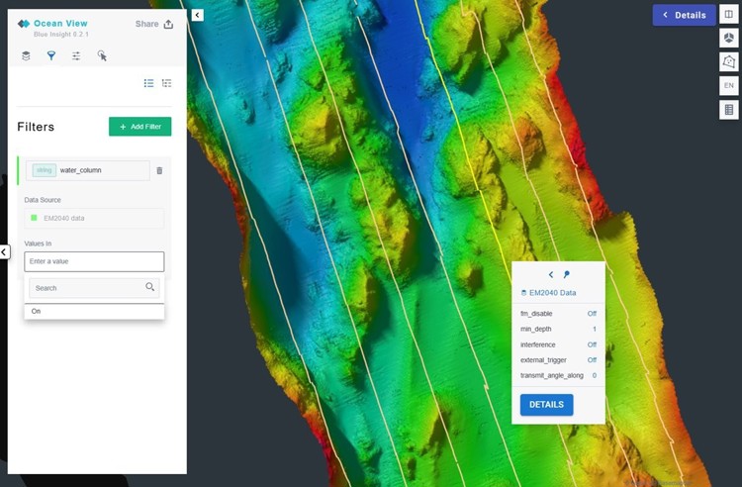Image resolution: width=742 pixels, height=487 pixels.
Task: Click the 3D map cube icon
Action: 729,38
